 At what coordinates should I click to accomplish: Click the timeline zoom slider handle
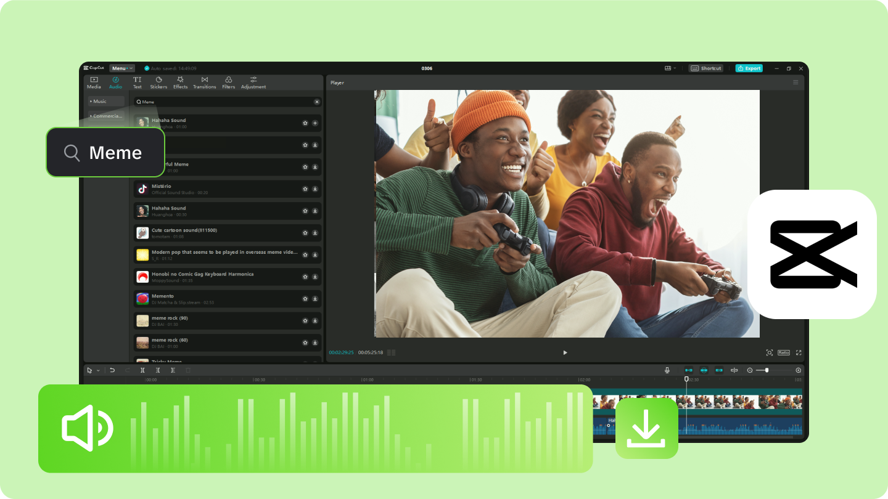(x=767, y=370)
